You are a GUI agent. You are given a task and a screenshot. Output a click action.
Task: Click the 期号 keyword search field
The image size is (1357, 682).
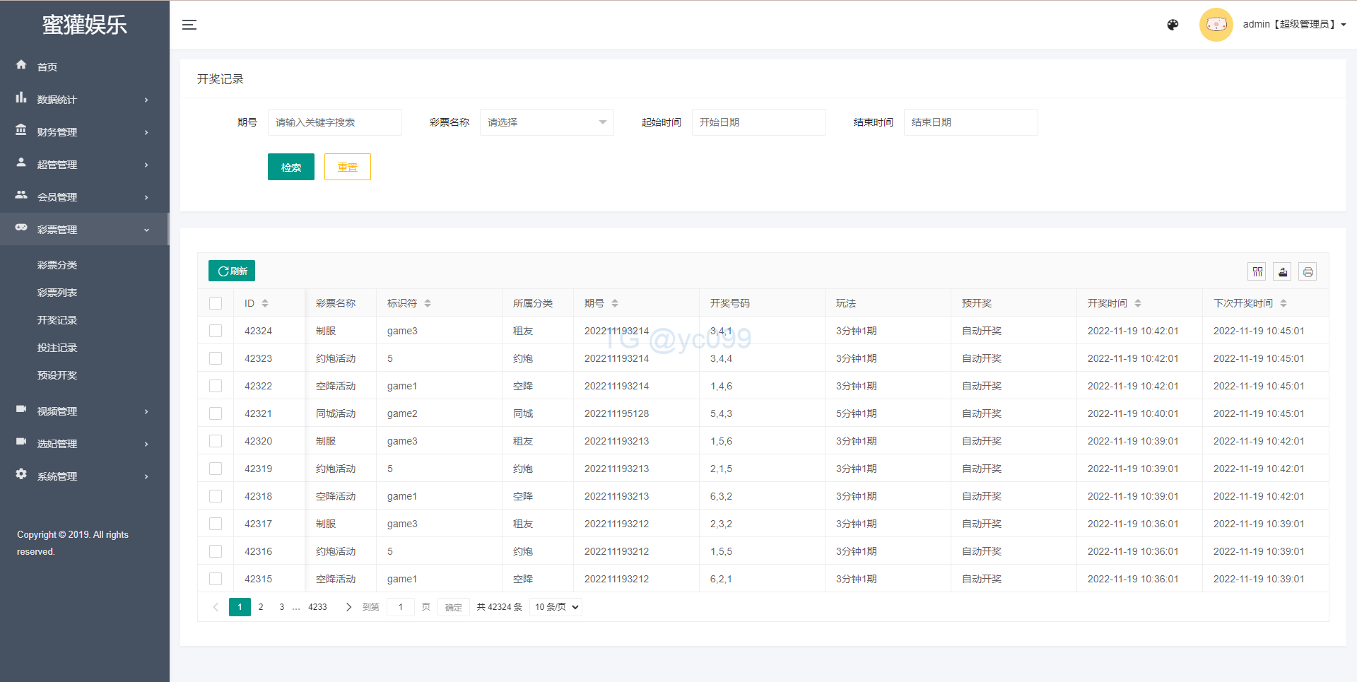tap(334, 122)
